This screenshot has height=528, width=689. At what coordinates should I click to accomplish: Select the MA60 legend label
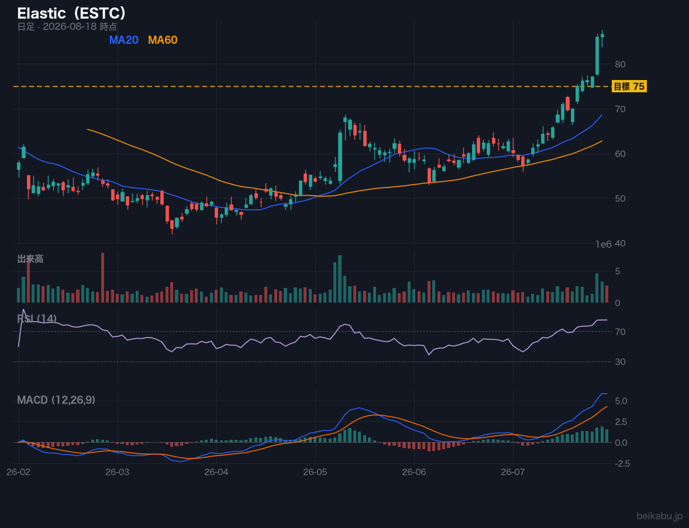(x=163, y=40)
